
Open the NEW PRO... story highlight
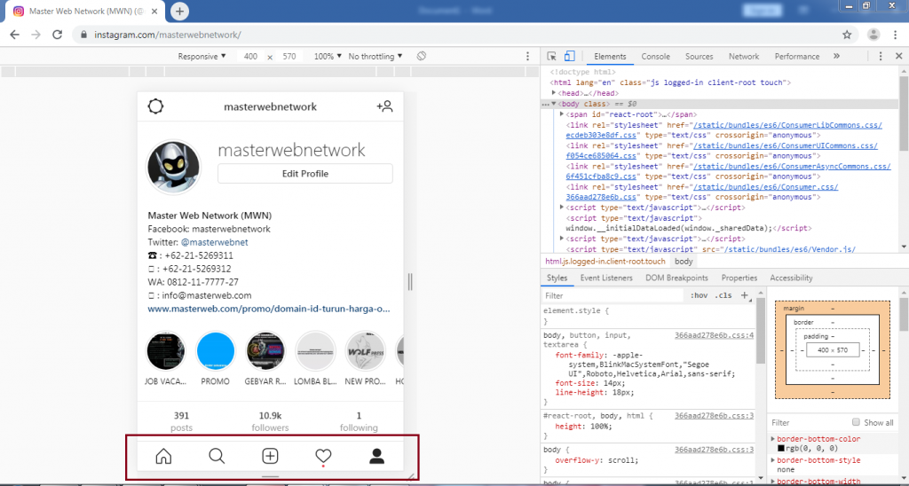coord(365,351)
